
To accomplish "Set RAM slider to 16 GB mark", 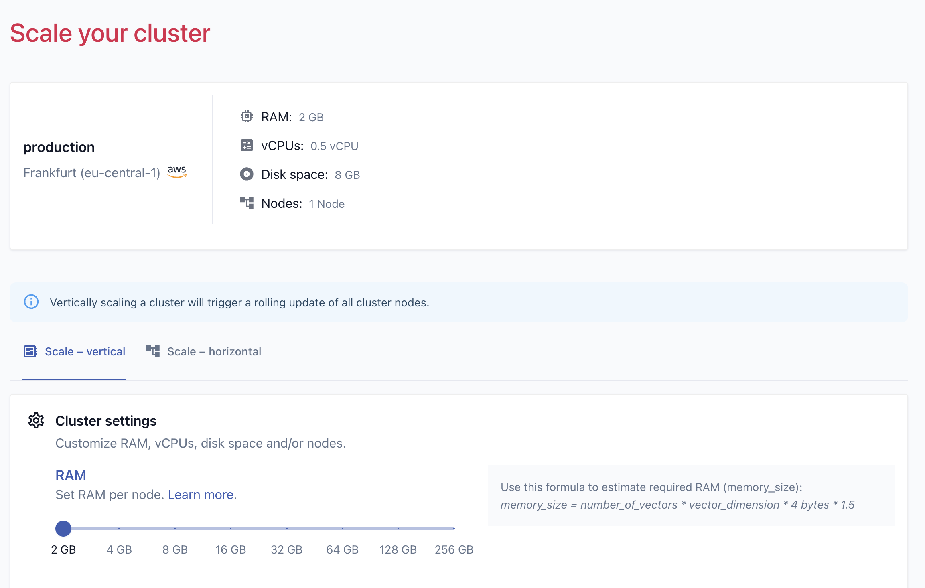I will [231, 529].
